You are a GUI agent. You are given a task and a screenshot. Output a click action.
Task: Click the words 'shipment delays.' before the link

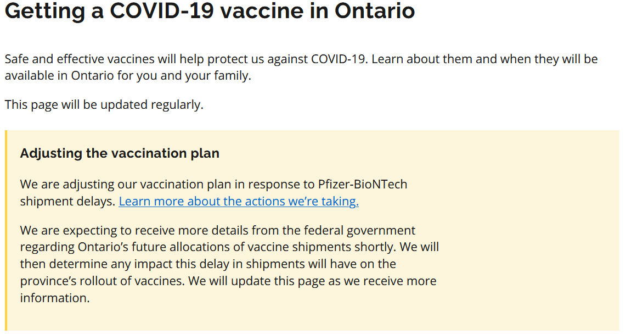click(68, 201)
